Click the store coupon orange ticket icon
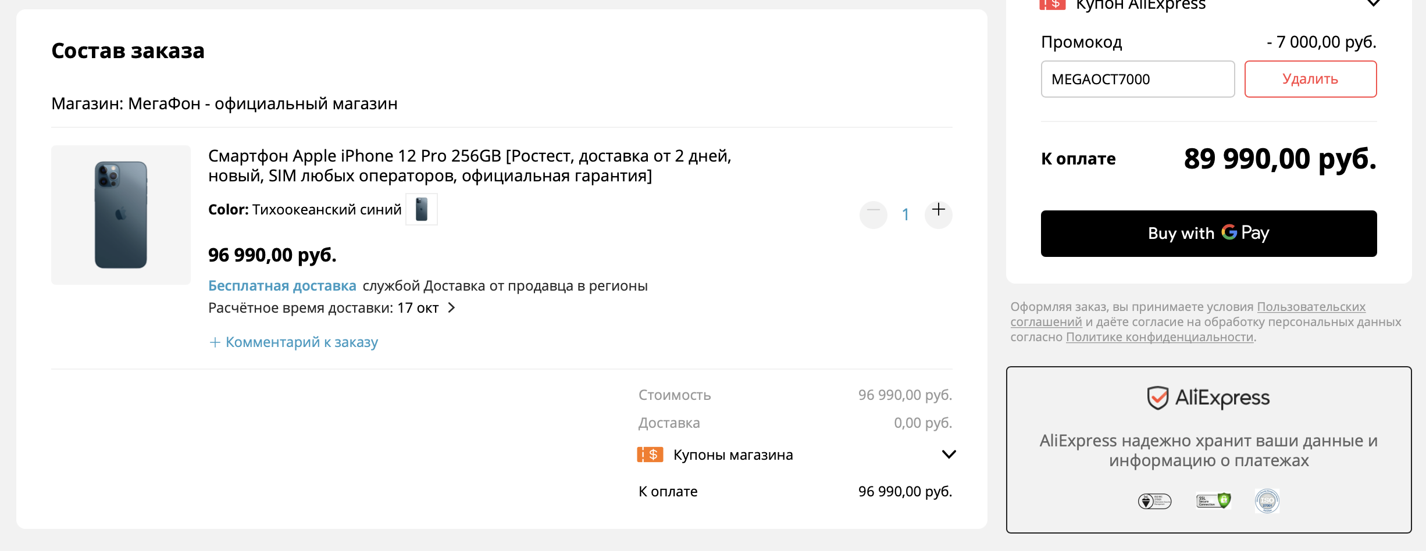This screenshot has height=551, width=1426. click(650, 455)
